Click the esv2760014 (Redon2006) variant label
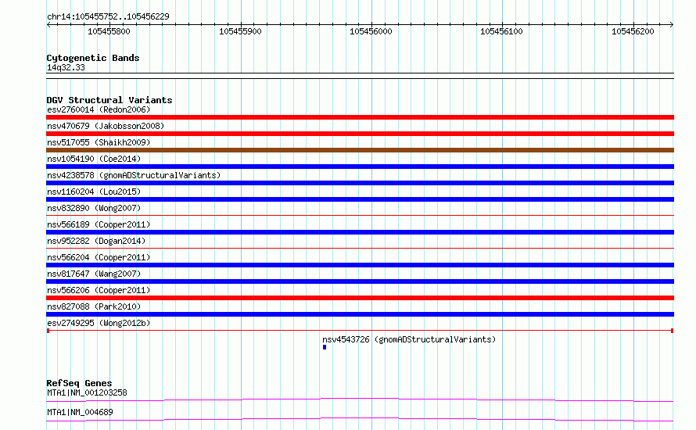The height and width of the screenshot is (430, 696). click(99, 109)
